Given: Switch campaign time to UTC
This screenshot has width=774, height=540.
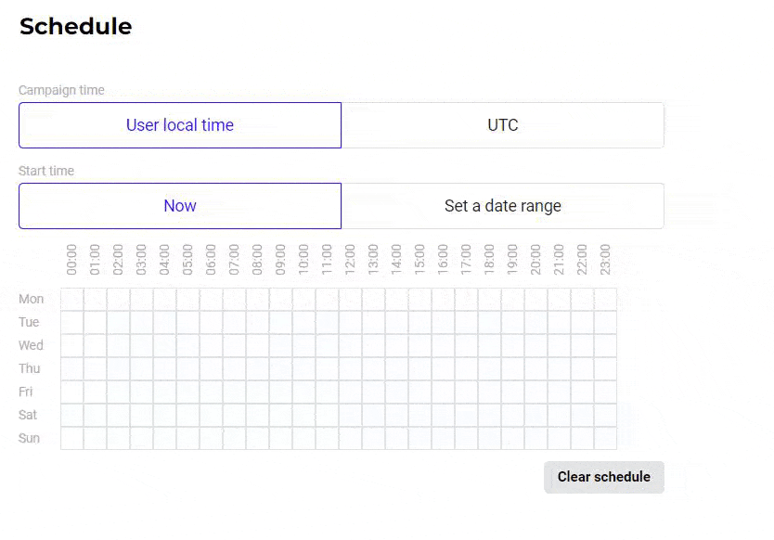Looking at the screenshot, I should click(502, 125).
